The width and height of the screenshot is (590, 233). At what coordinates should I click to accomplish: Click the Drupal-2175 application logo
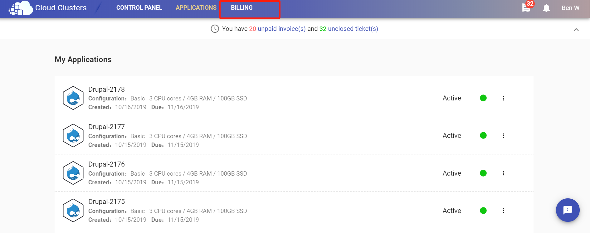click(x=73, y=210)
